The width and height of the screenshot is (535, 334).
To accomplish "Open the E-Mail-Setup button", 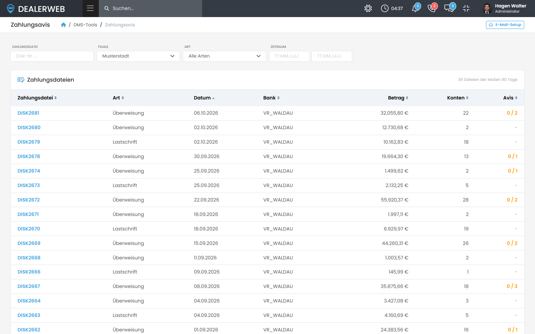I will pyautogui.click(x=505, y=25).
